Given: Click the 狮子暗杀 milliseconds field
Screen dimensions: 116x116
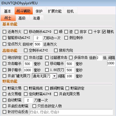Looking at the screenshot, I should (28, 70).
